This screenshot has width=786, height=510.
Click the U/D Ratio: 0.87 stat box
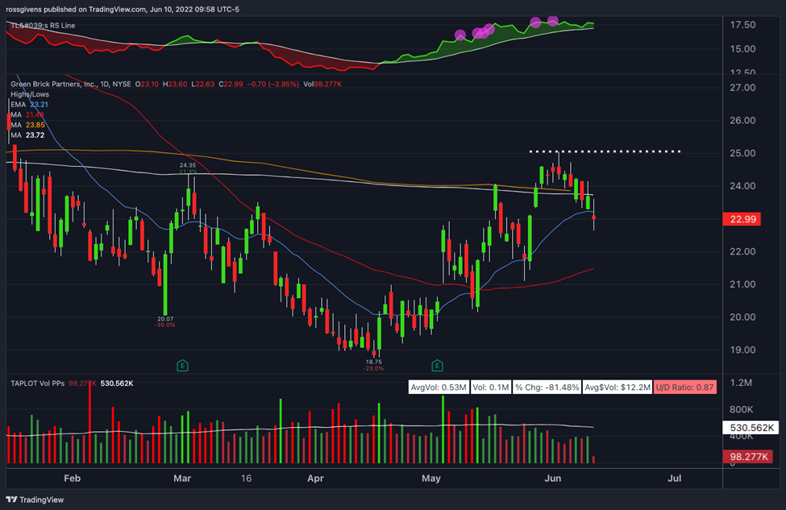pos(684,388)
